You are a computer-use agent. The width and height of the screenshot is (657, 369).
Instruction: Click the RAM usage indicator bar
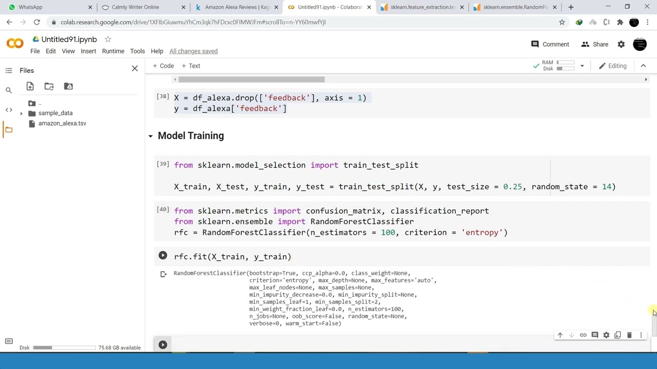pos(566,63)
